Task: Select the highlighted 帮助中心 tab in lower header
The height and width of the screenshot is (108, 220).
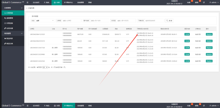Action: tap(69, 106)
